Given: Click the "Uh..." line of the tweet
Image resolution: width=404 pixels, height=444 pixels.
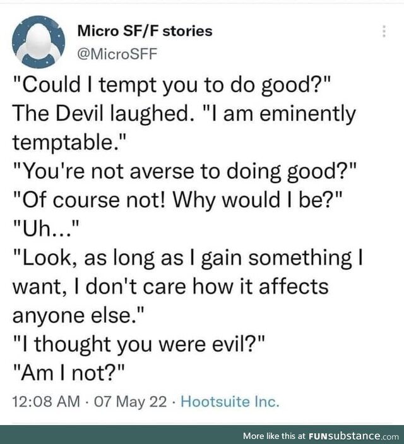Looking at the screenshot, I should click(46, 229).
